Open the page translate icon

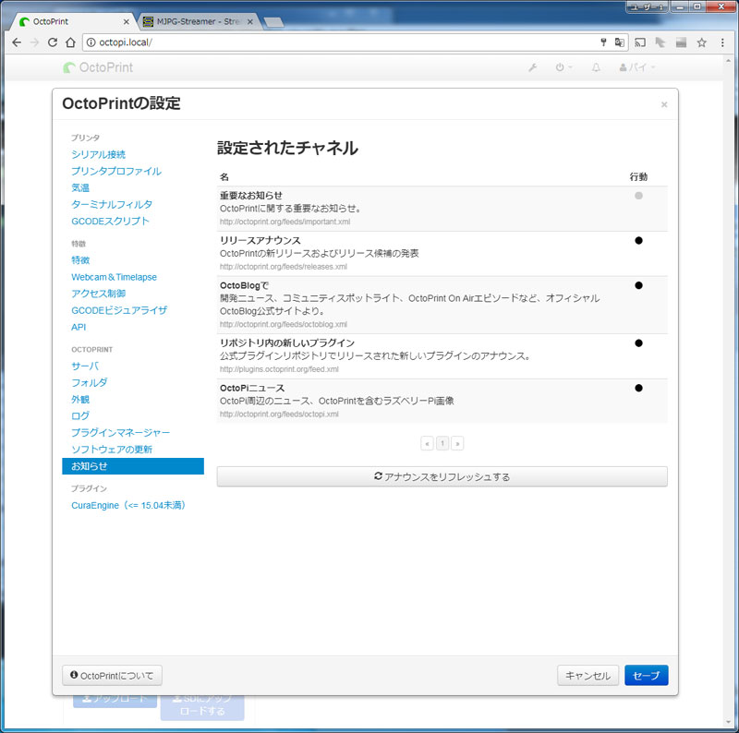point(619,42)
